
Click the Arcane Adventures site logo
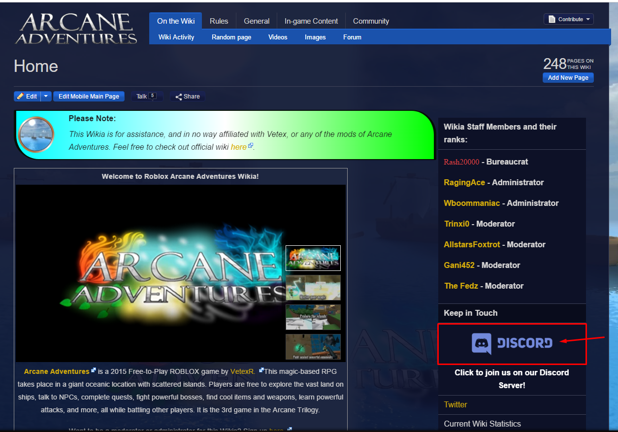point(76,29)
